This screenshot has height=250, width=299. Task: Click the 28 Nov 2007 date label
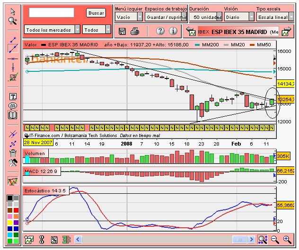coord(38,143)
